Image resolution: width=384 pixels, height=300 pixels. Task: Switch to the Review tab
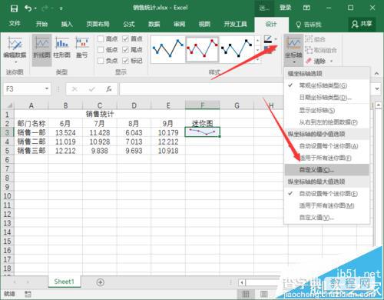[179, 24]
